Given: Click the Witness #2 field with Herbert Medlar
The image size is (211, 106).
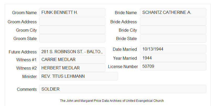Looking at the screenshot, I should tap(72, 68).
